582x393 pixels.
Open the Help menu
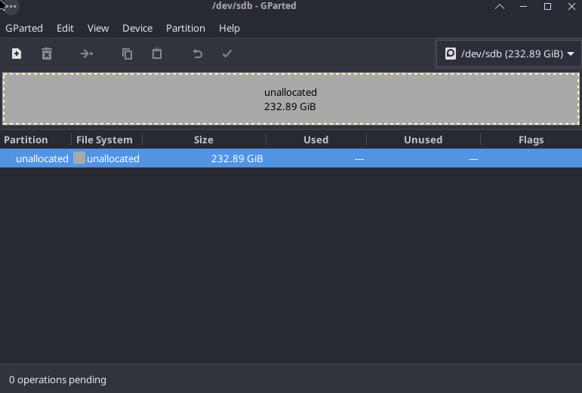[229, 28]
